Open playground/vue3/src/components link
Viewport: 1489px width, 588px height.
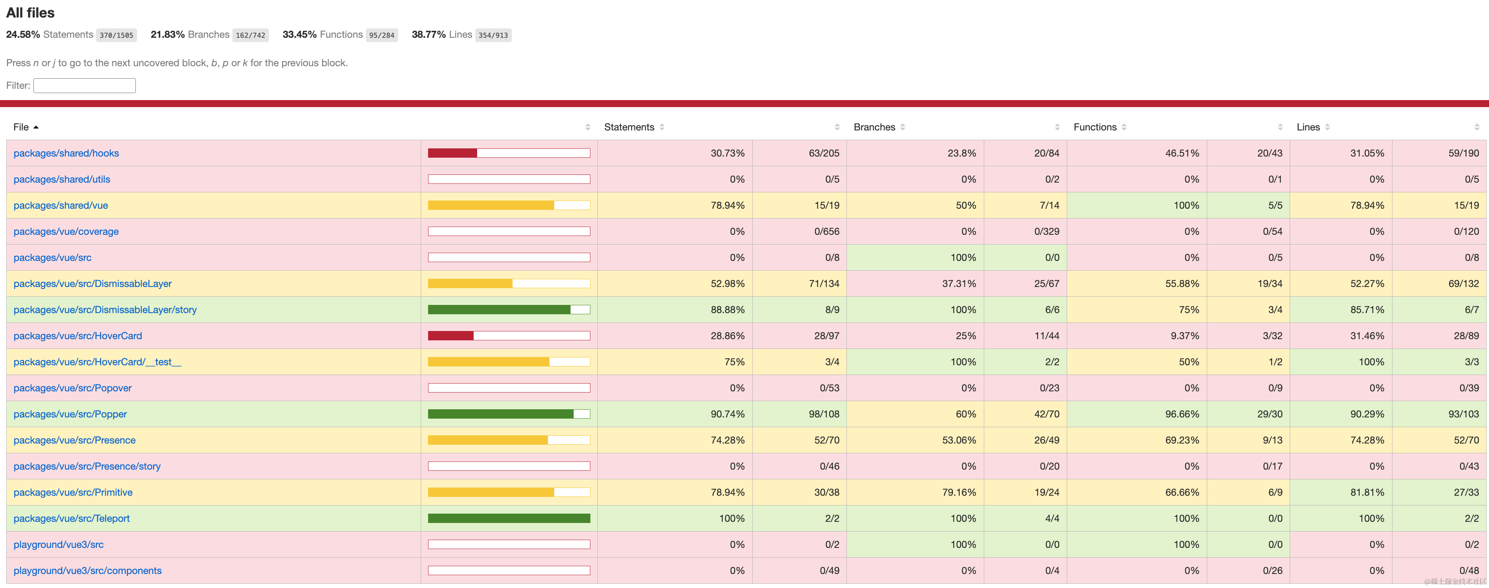[87, 570]
